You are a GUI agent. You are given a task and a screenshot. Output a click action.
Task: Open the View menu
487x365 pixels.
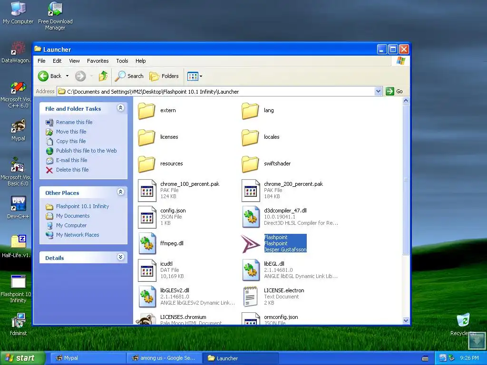tap(74, 61)
